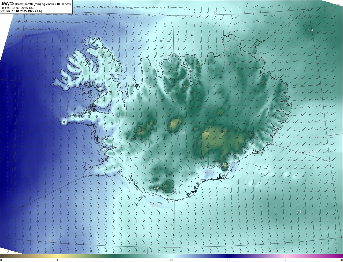Click the 2.7 value on the large glacier

click(x=207, y=134)
